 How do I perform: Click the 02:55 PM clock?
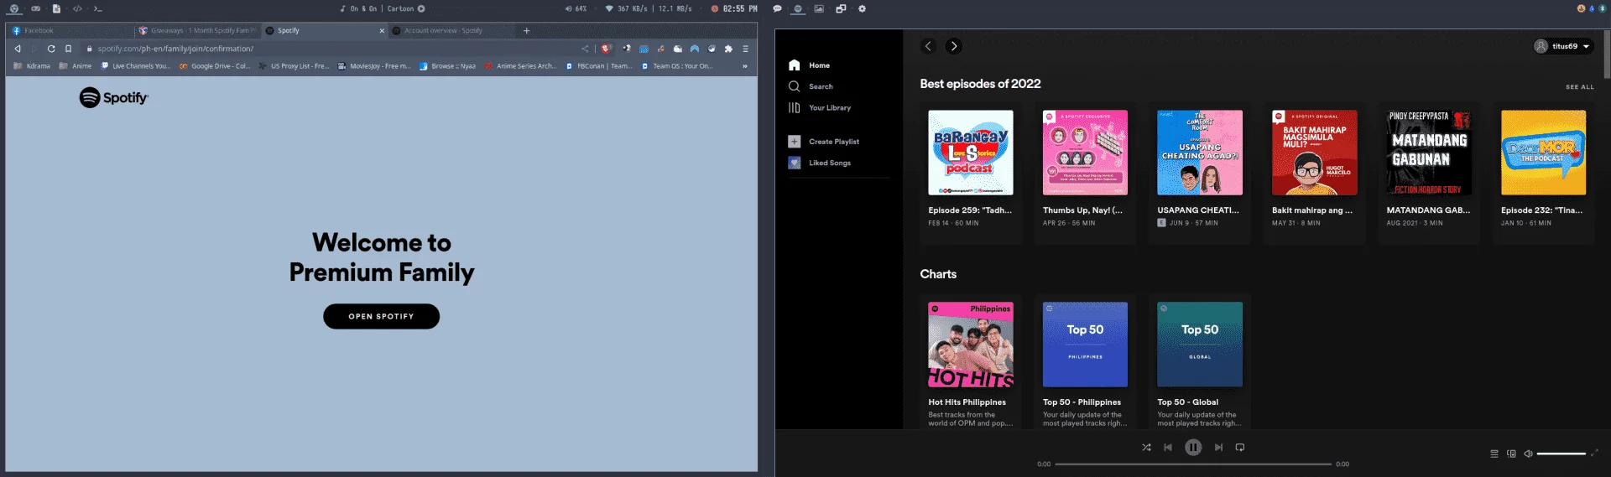point(734,8)
